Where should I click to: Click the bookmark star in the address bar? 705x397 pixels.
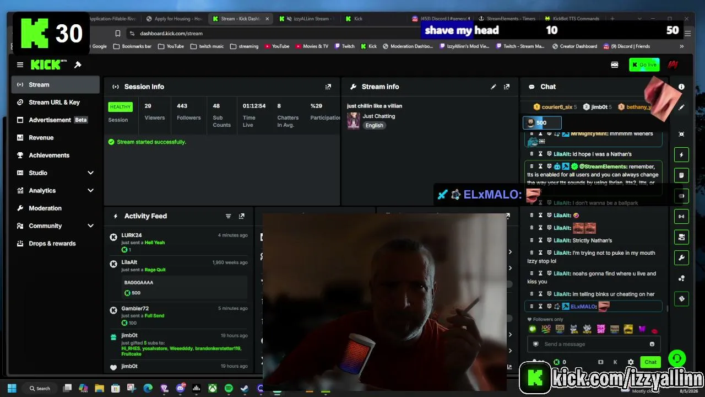click(117, 33)
